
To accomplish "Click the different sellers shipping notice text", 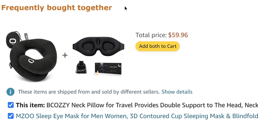I will [x=89, y=92].
